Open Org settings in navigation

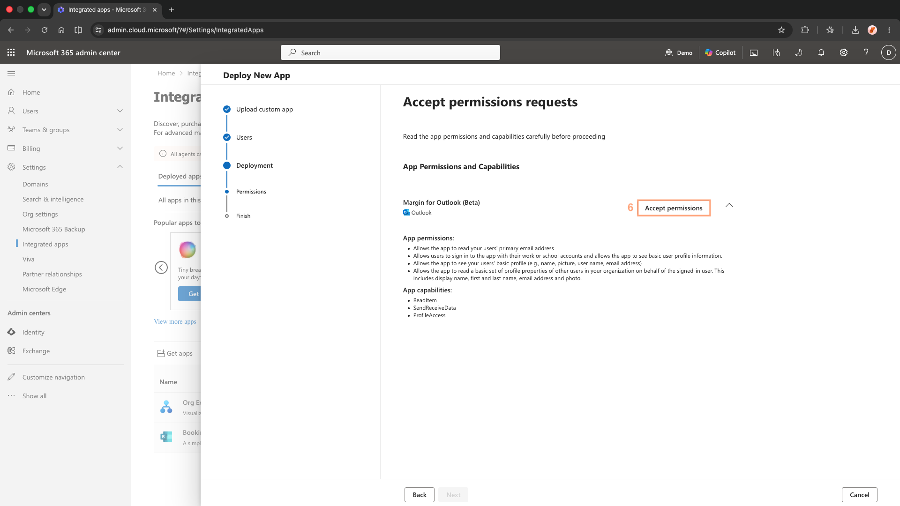tap(40, 214)
